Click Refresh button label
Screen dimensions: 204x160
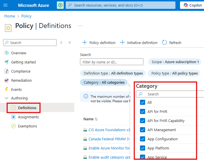pos(175,43)
